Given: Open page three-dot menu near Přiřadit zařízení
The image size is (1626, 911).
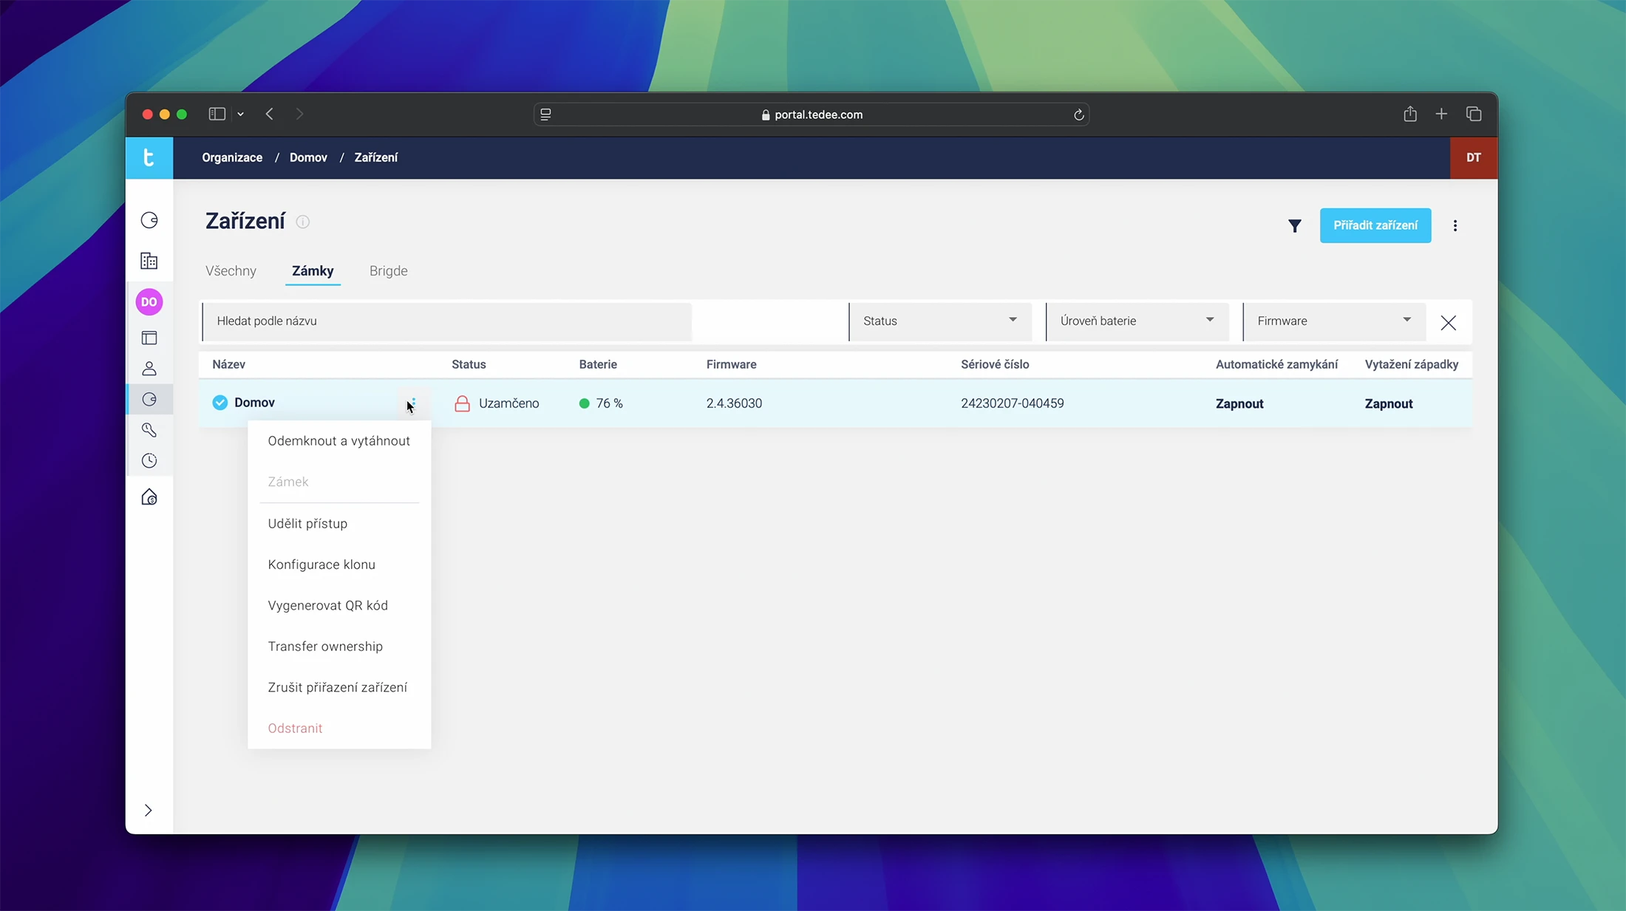Looking at the screenshot, I should click(1455, 226).
